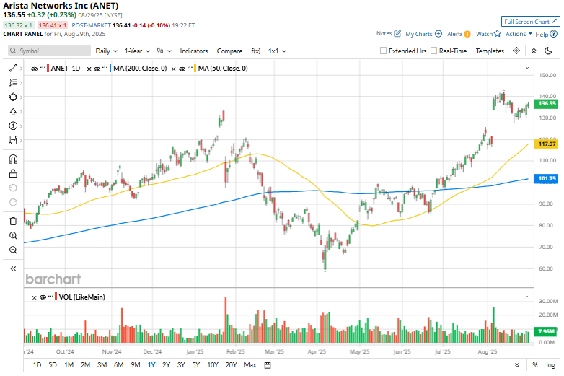Select the 5Y range tab
Screen dimensions: 564x376
(195, 365)
